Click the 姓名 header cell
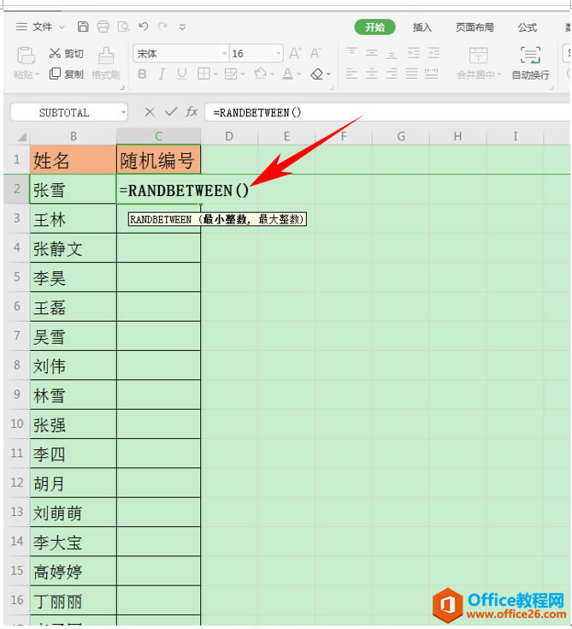The image size is (572, 629). [x=74, y=160]
